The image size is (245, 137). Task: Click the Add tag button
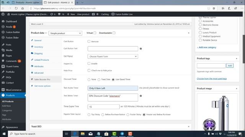tap(230, 65)
